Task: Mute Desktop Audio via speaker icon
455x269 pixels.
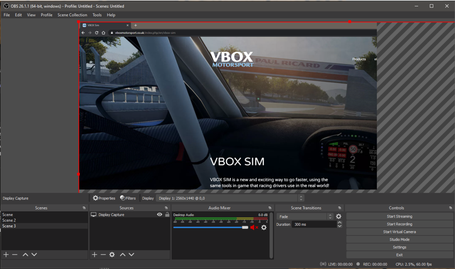Action: pos(254,228)
